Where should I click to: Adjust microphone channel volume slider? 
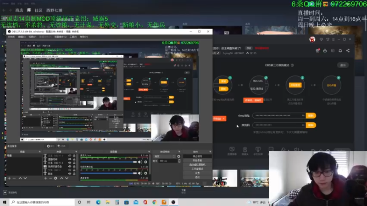click(x=108, y=162)
